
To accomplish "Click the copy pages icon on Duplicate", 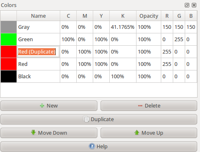I will (86, 119).
